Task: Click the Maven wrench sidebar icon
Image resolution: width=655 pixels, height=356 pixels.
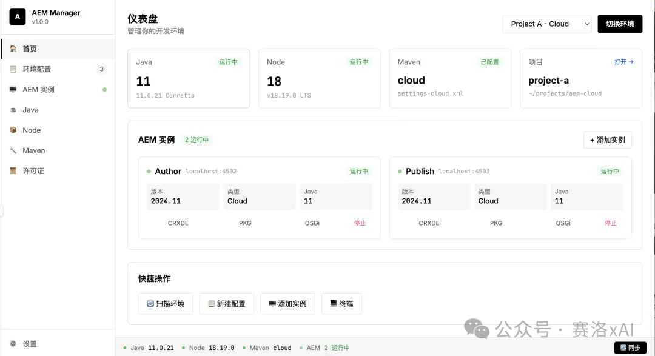Action: (13, 150)
